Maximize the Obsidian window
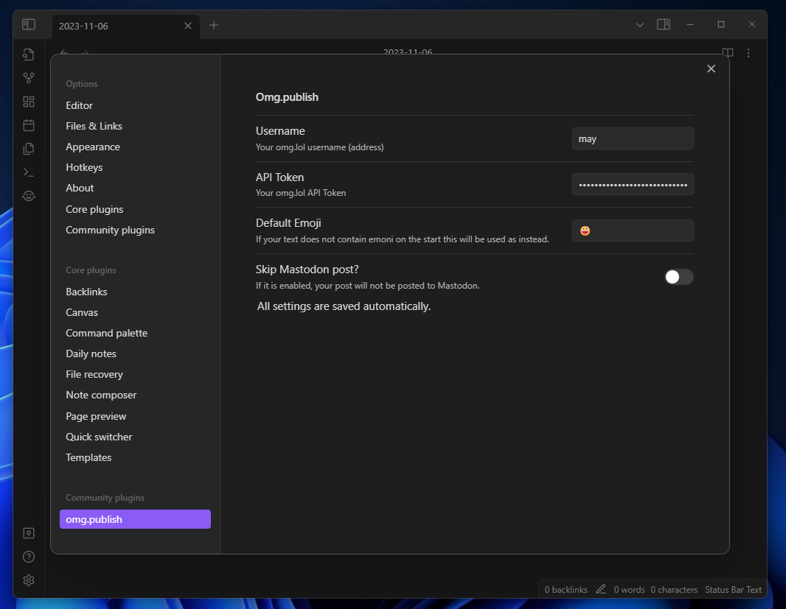Screen dimensions: 786x609 (721, 24)
